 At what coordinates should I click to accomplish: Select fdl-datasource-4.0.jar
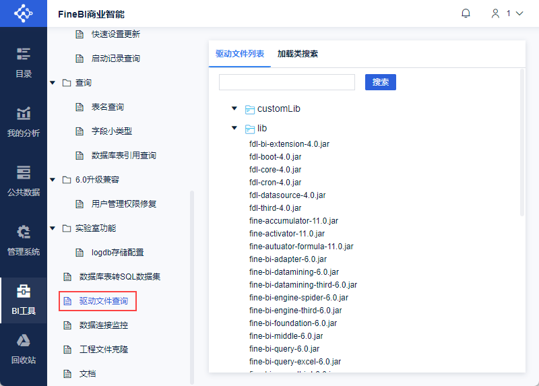click(288, 195)
